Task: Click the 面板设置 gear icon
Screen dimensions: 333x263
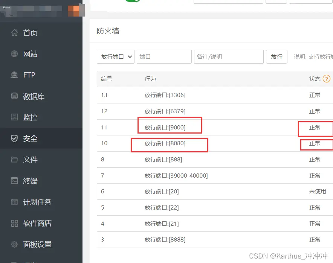Action: click(14, 244)
